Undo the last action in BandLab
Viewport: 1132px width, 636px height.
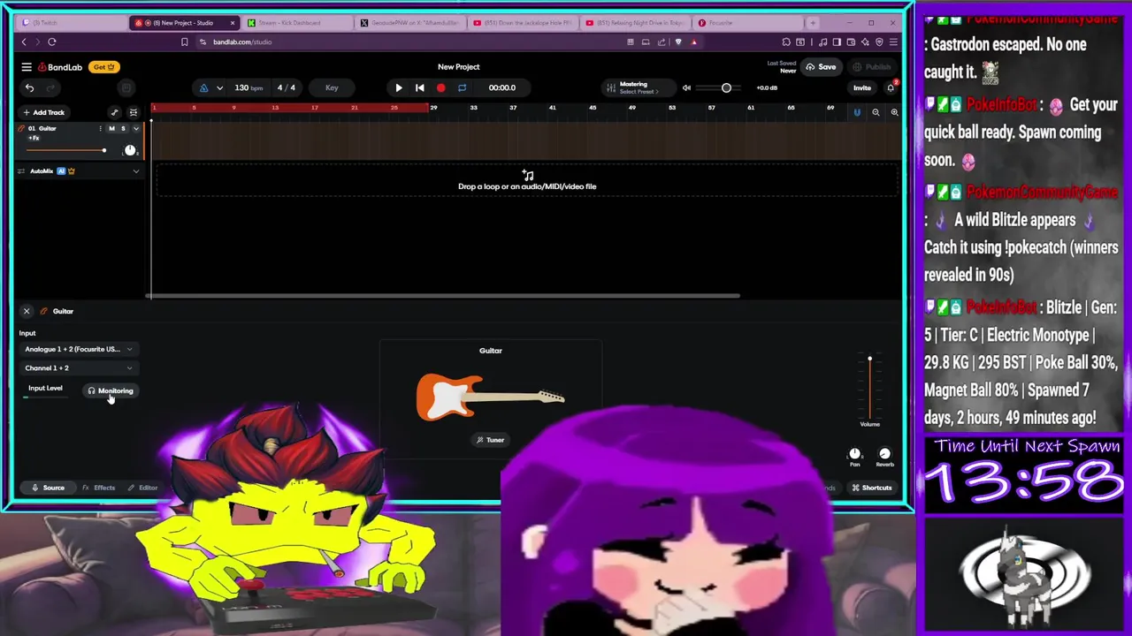(29, 87)
